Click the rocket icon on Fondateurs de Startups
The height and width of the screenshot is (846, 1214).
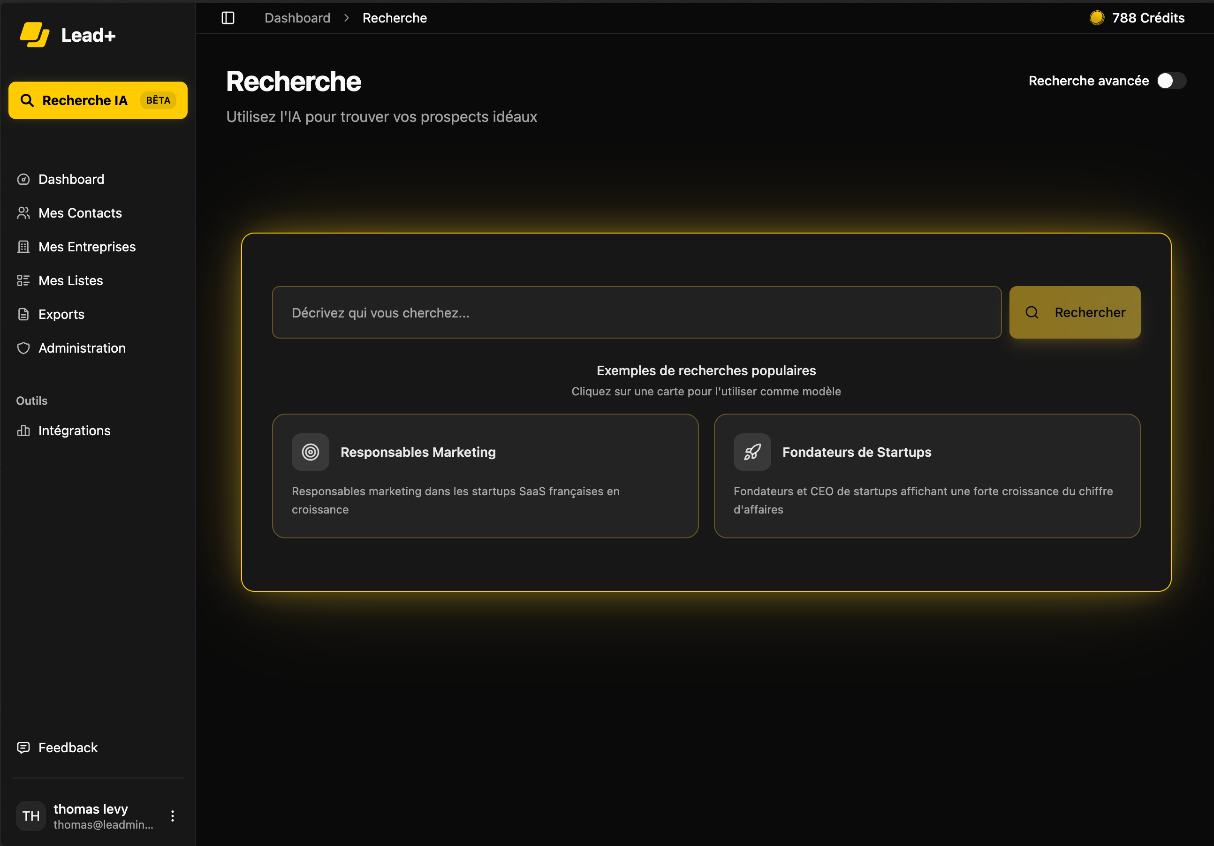[x=752, y=452]
